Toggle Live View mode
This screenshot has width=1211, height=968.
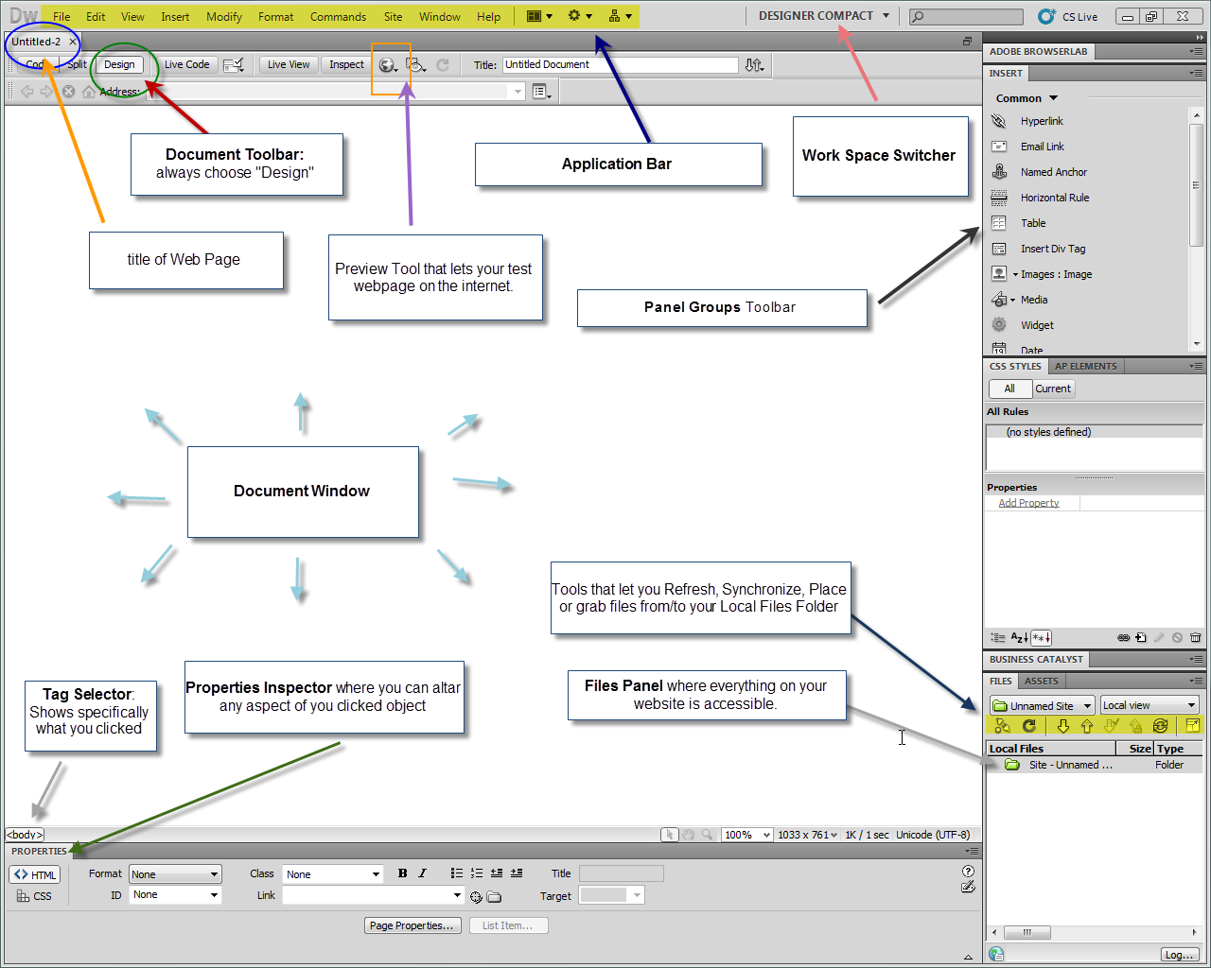click(289, 64)
